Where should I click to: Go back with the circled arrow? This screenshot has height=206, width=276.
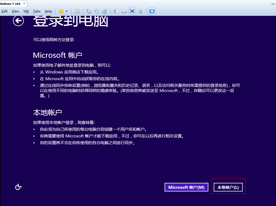point(18,21)
